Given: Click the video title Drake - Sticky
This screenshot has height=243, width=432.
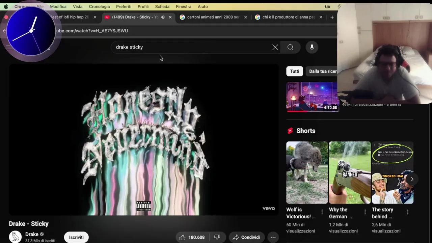Looking at the screenshot, I should tap(29, 224).
